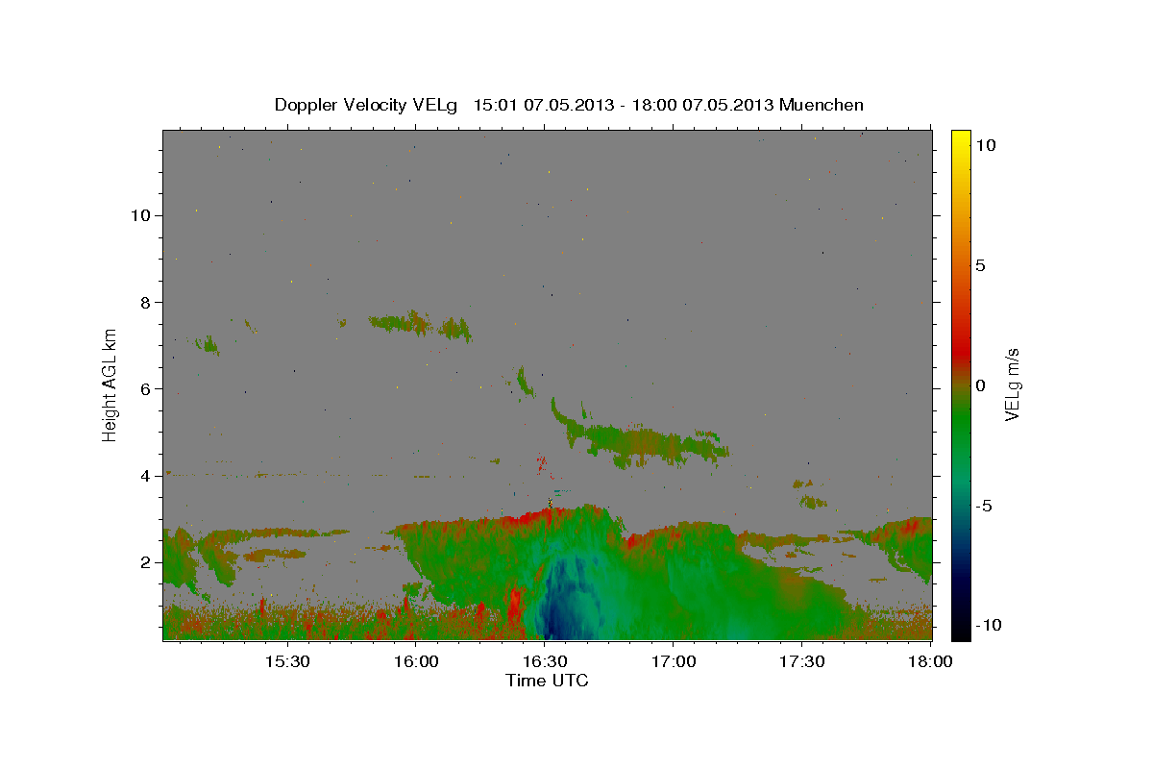Click the colorbar value 5
1153x769 pixels.
(980, 265)
